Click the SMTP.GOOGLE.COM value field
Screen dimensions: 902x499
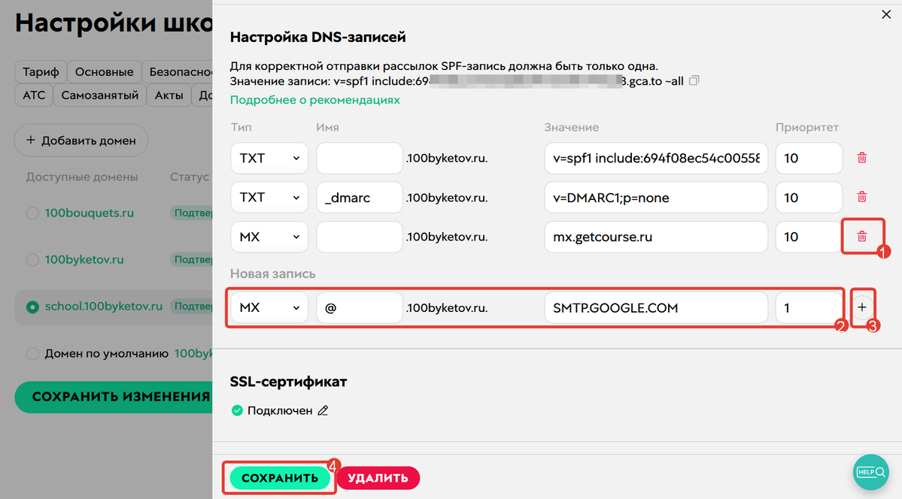[x=656, y=307]
